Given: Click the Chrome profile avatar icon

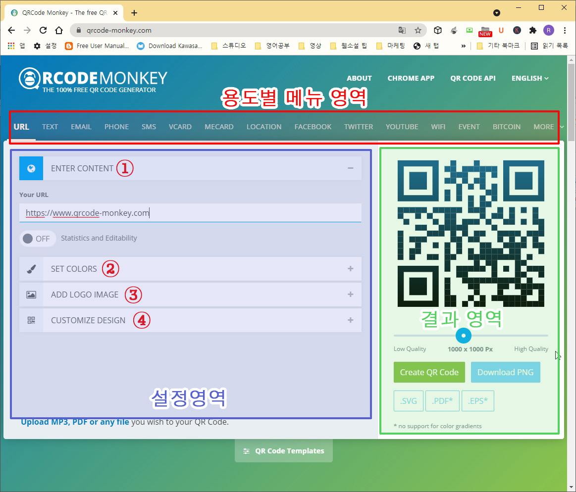Looking at the screenshot, I should (x=548, y=30).
